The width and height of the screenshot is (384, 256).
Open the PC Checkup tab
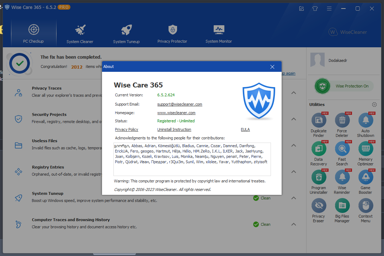tap(33, 33)
